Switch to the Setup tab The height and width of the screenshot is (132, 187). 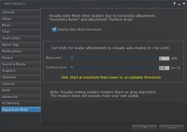tap(20, 19)
